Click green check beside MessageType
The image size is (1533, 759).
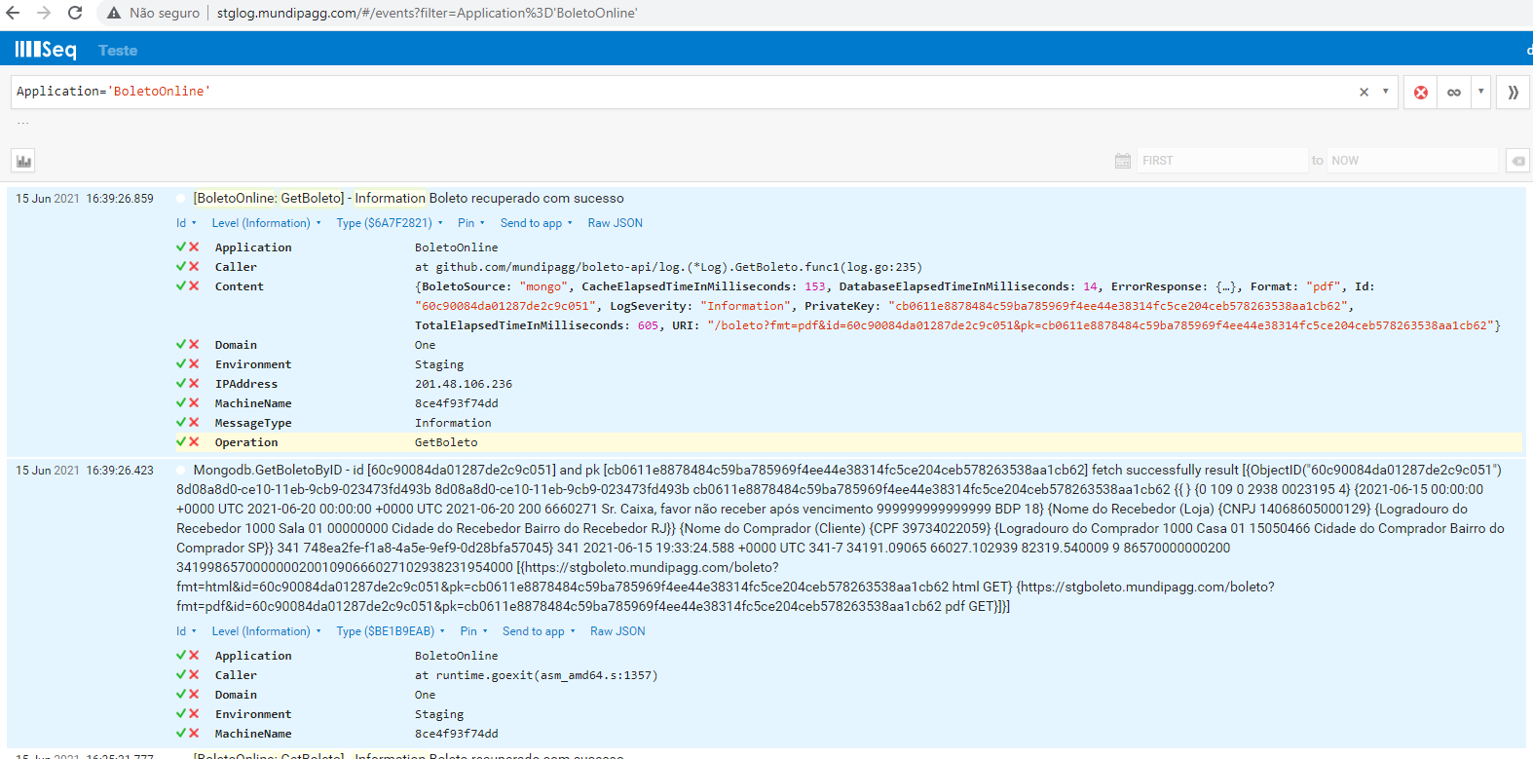(x=181, y=422)
